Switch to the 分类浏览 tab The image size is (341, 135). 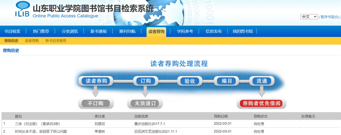tap(69, 31)
